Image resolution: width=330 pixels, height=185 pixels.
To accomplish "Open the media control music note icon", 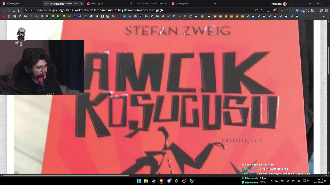I will (321, 10).
